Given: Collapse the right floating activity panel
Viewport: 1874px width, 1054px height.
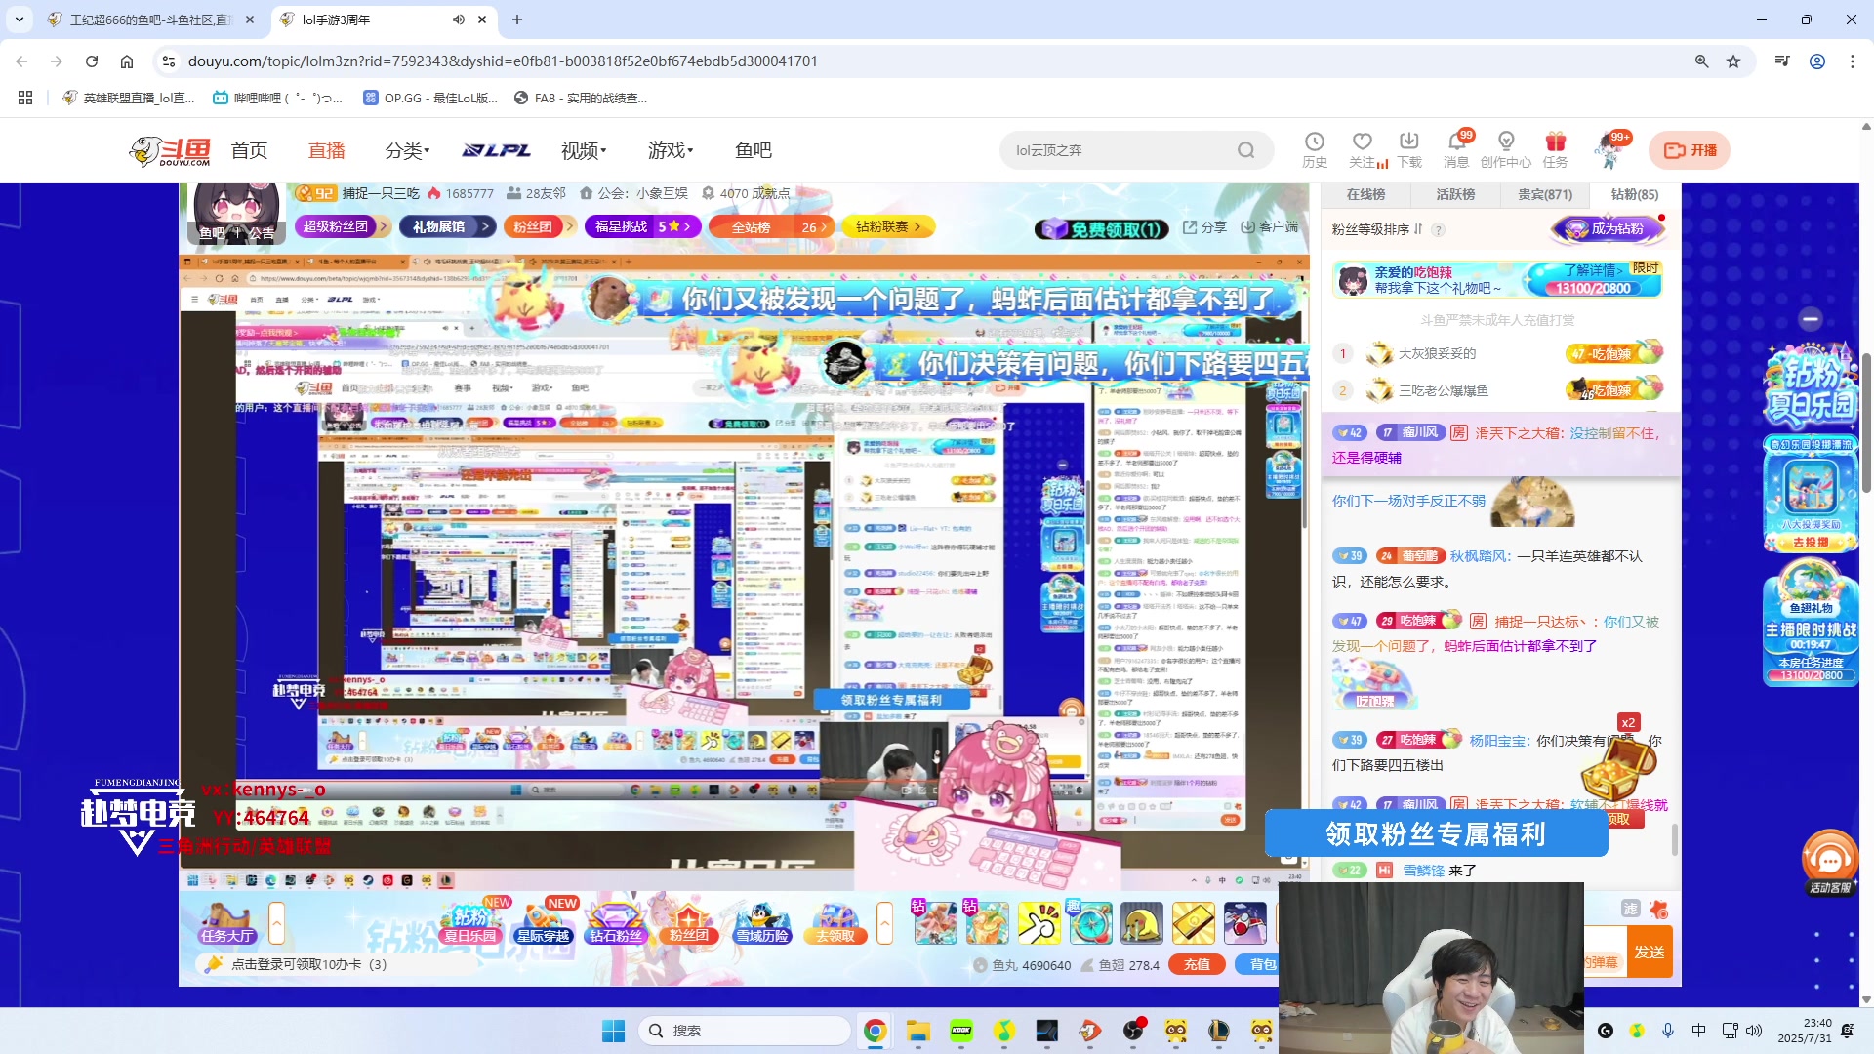Looking at the screenshot, I should click(1811, 319).
